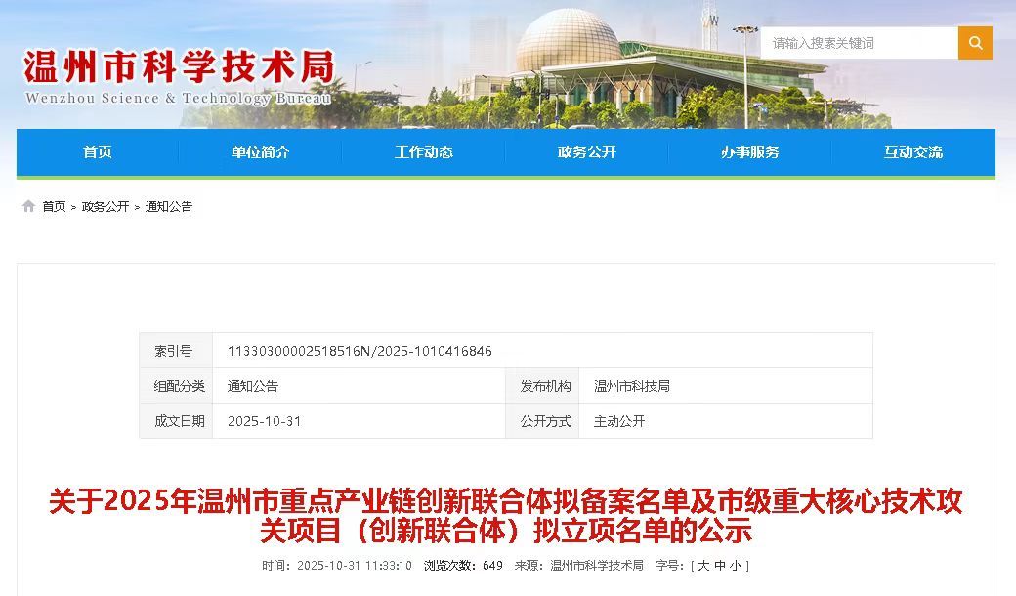Click the 温州市科技局 publisher cell
This screenshot has height=596, width=1016.
tap(632, 386)
